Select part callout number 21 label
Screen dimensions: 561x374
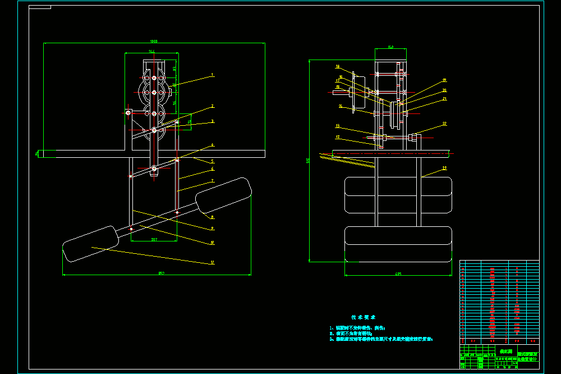(x=444, y=98)
